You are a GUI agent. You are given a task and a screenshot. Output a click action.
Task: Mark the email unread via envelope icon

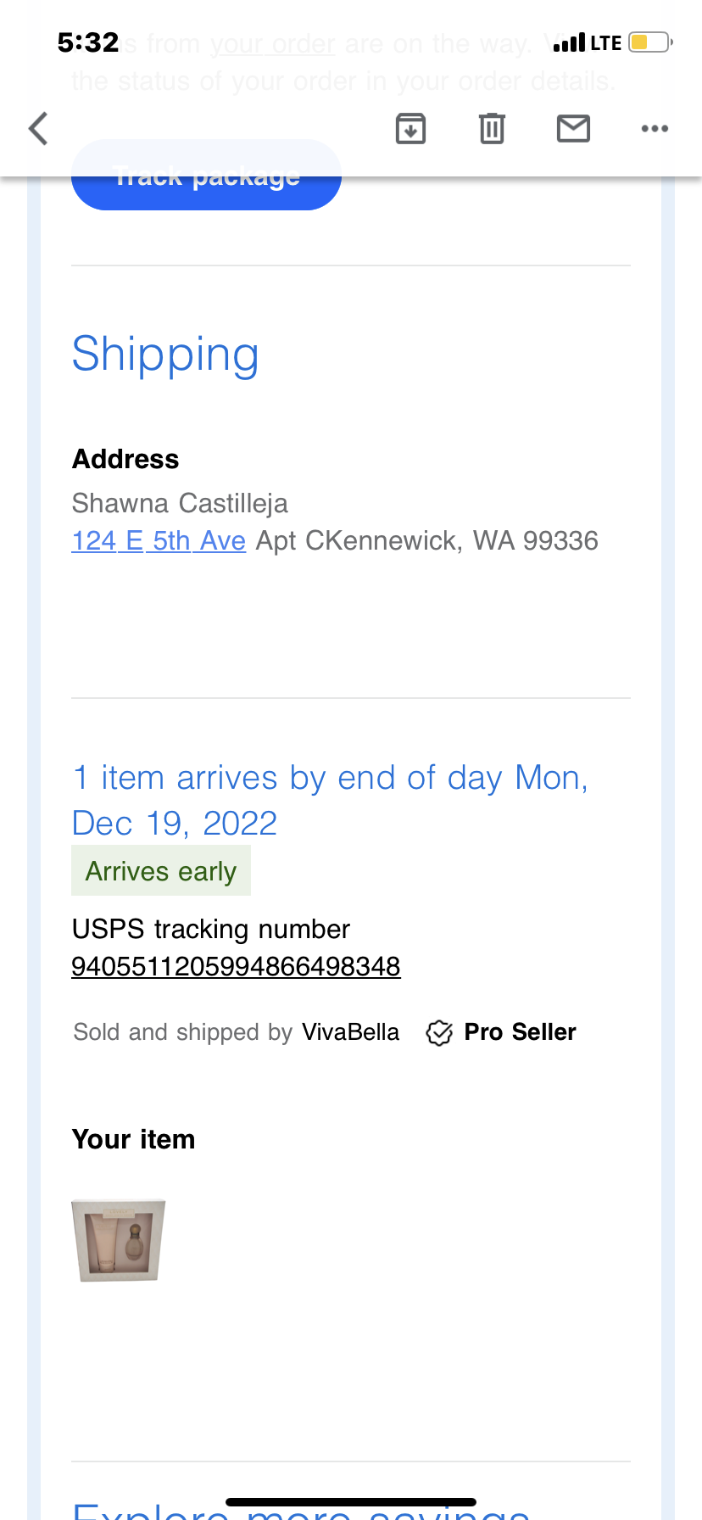pyautogui.click(x=573, y=128)
